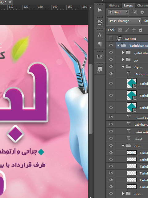Screen dimensions: 148x198
Task: Switch to the Layers tab
Action: (x=128, y=6)
